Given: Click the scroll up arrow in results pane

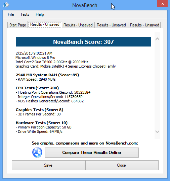Looking at the screenshot, I should coord(157,39).
